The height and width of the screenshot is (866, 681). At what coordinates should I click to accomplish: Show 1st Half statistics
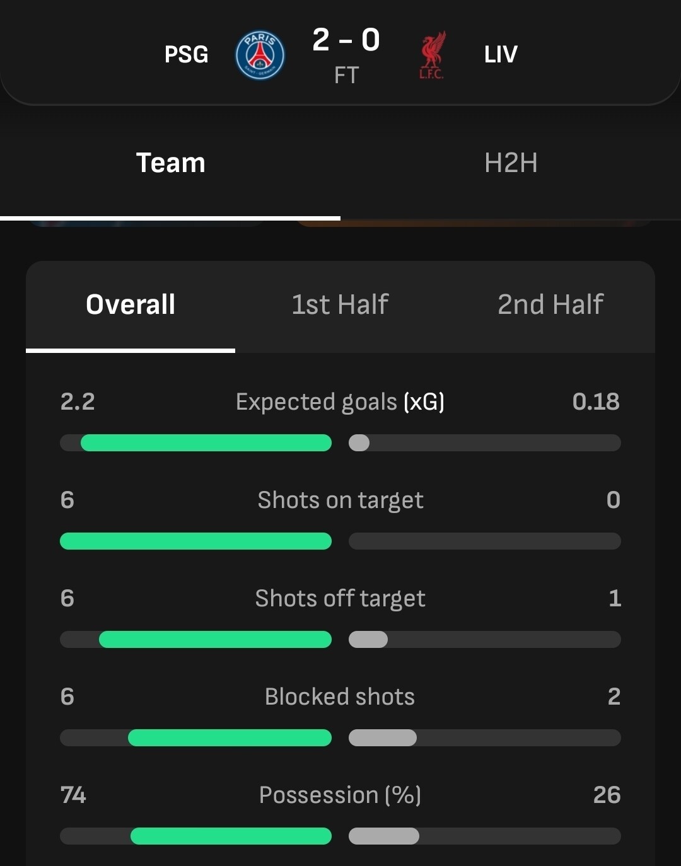(x=340, y=304)
